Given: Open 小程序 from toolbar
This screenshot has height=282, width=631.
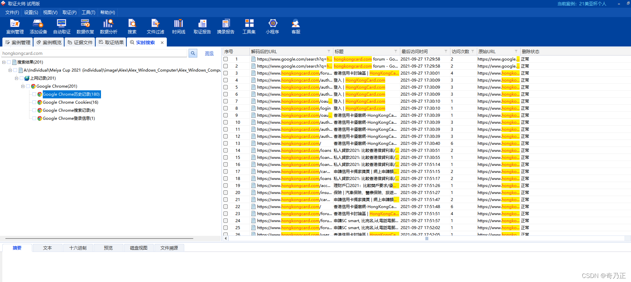Looking at the screenshot, I should 273,26.
